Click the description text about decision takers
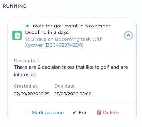 pos(71,71)
